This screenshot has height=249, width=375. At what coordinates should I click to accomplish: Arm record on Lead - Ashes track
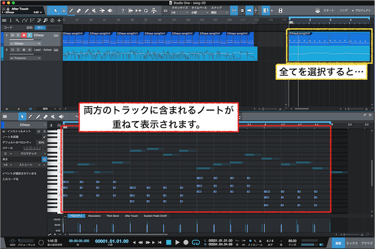coord(24,50)
